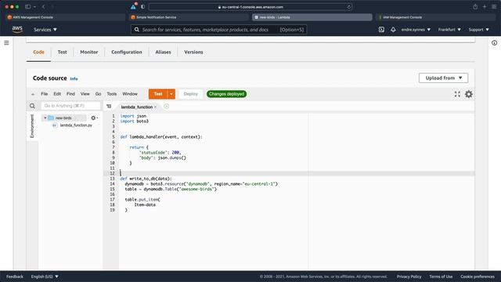
Task: Enter fullscreen mode in the code editor
Action: click(457, 94)
